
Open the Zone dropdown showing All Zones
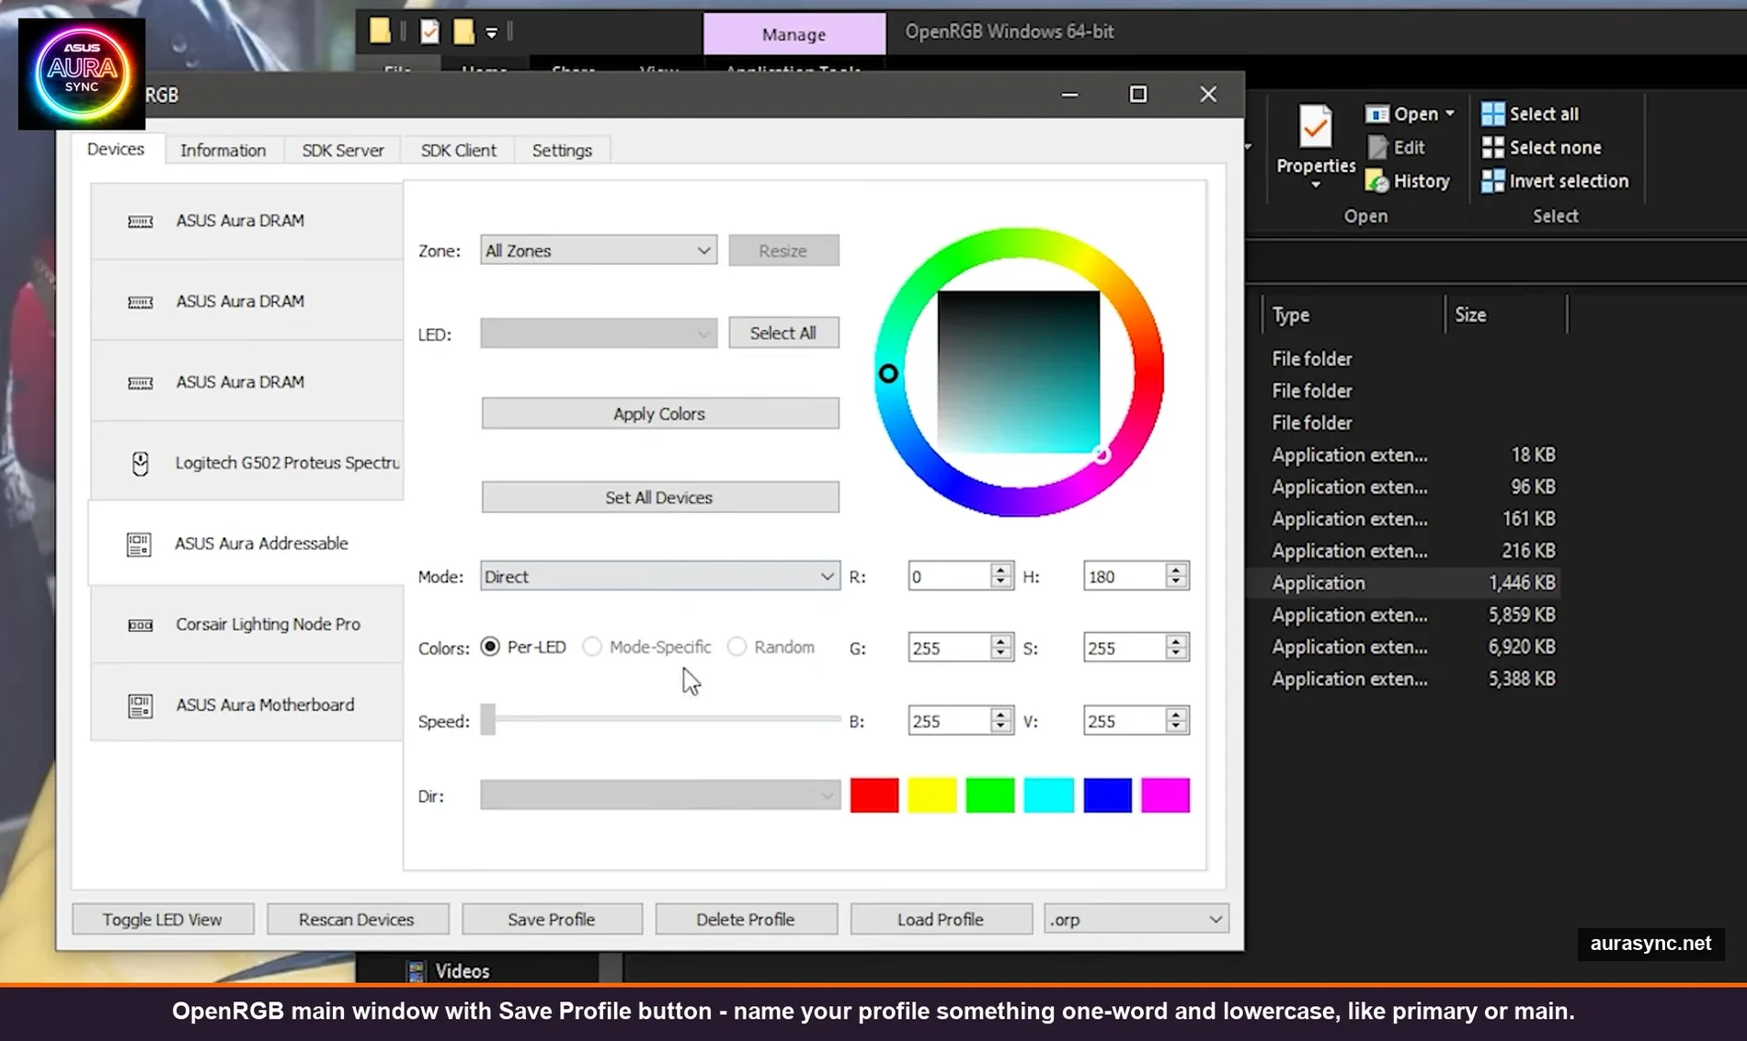point(598,249)
